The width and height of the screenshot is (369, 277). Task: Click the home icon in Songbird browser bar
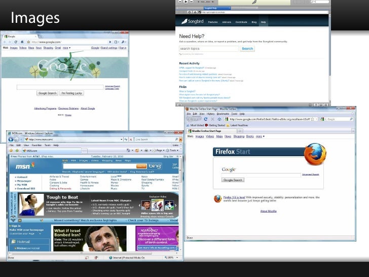[x=195, y=12]
